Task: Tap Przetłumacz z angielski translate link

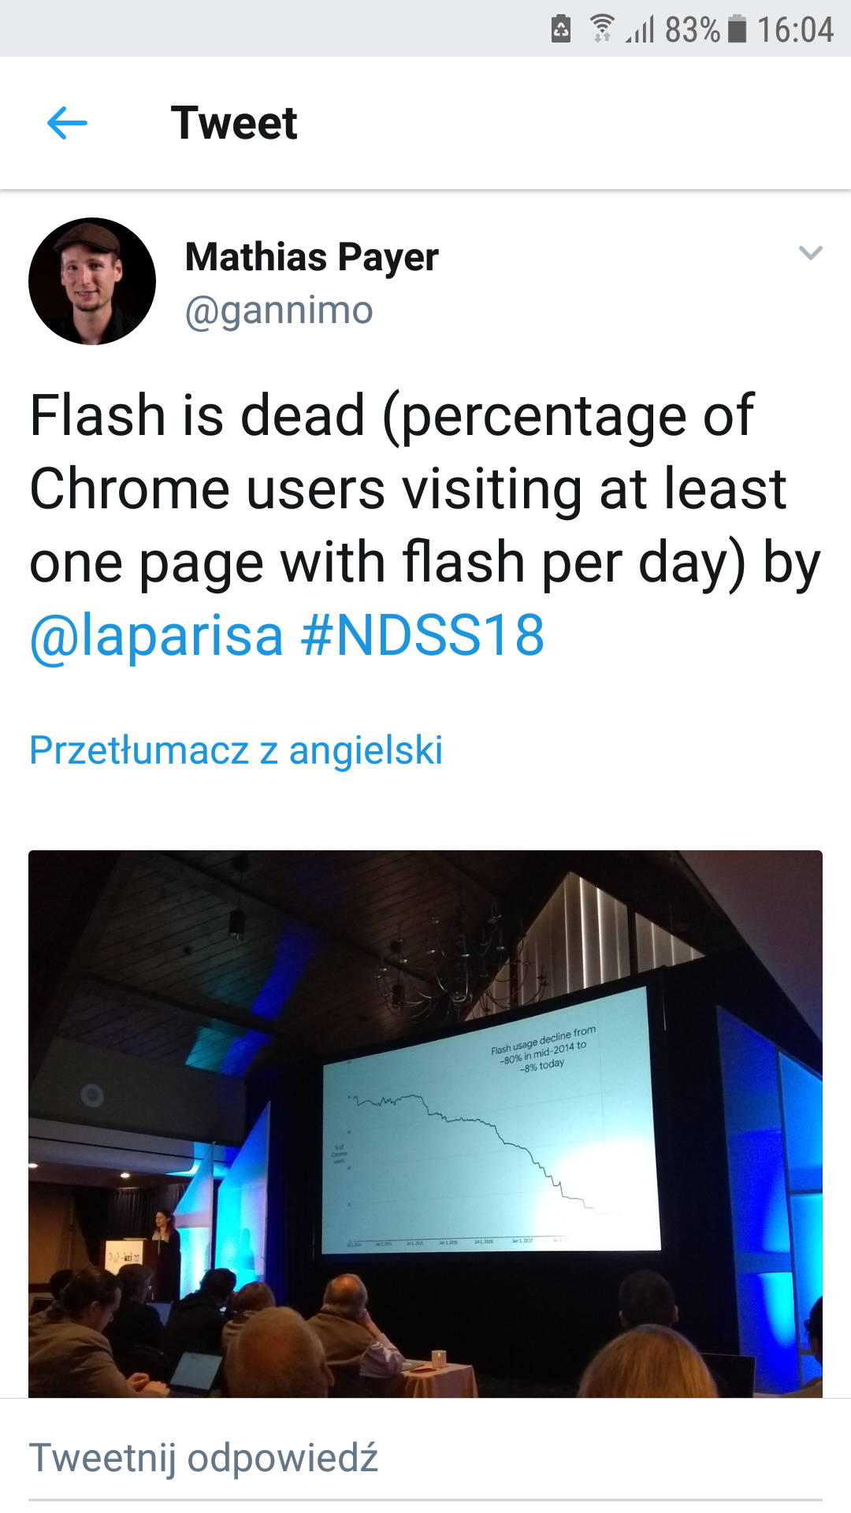Action: (236, 749)
